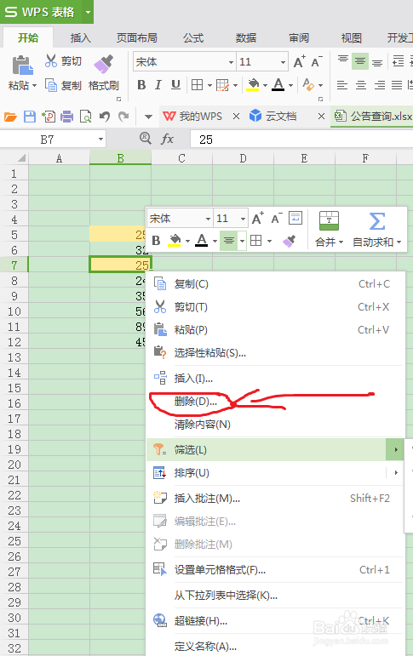Click the fx insert function icon
The height and width of the screenshot is (656, 413).
[167, 139]
